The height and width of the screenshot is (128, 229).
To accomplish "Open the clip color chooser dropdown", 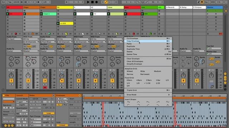I will click(9, 102).
